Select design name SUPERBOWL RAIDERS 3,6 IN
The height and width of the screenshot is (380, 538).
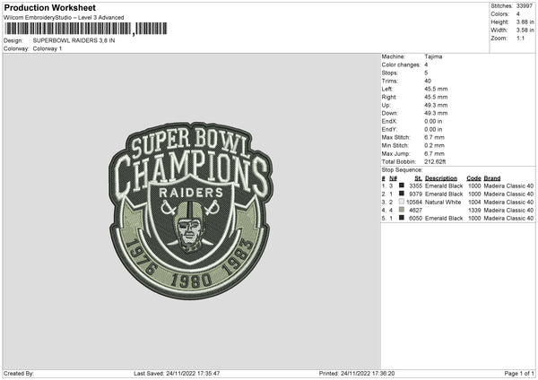coord(74,40)
